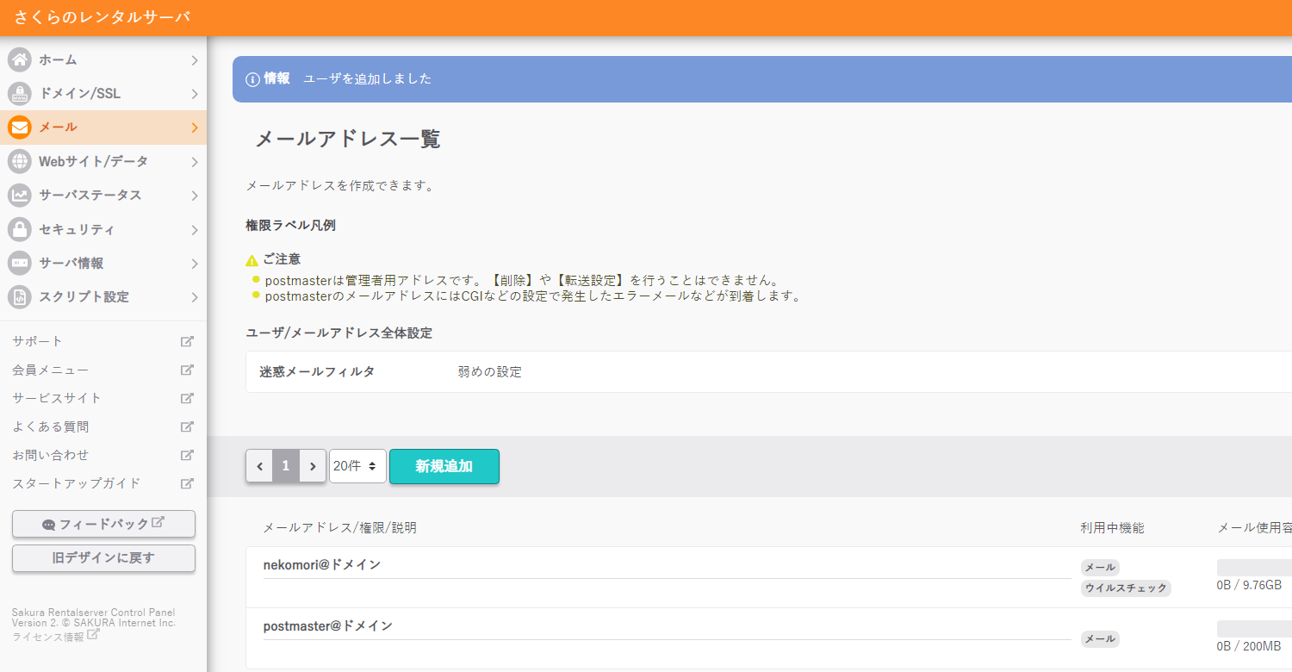Click the サーバ情報 server icon
The height and width of the screenshot is (672, 1292).
pyautogui.click(x=20, y=263)
